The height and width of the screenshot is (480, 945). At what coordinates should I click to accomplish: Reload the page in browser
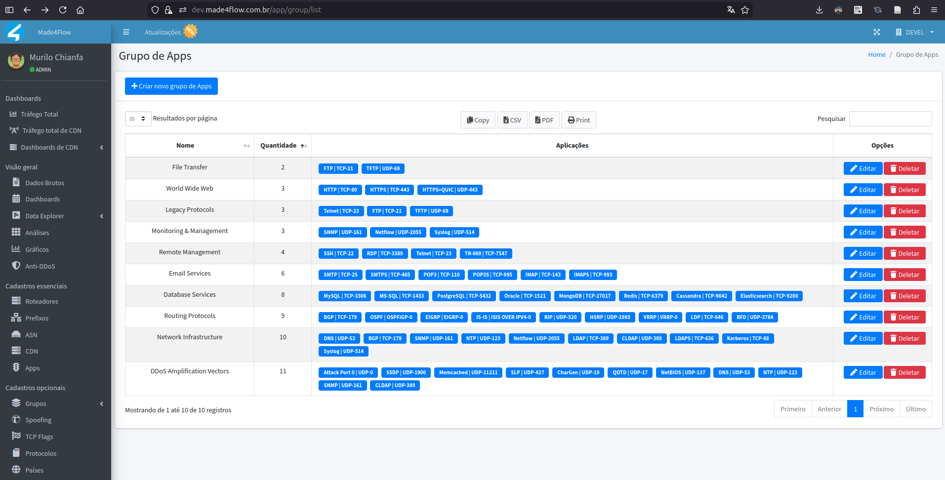point(63,10)
